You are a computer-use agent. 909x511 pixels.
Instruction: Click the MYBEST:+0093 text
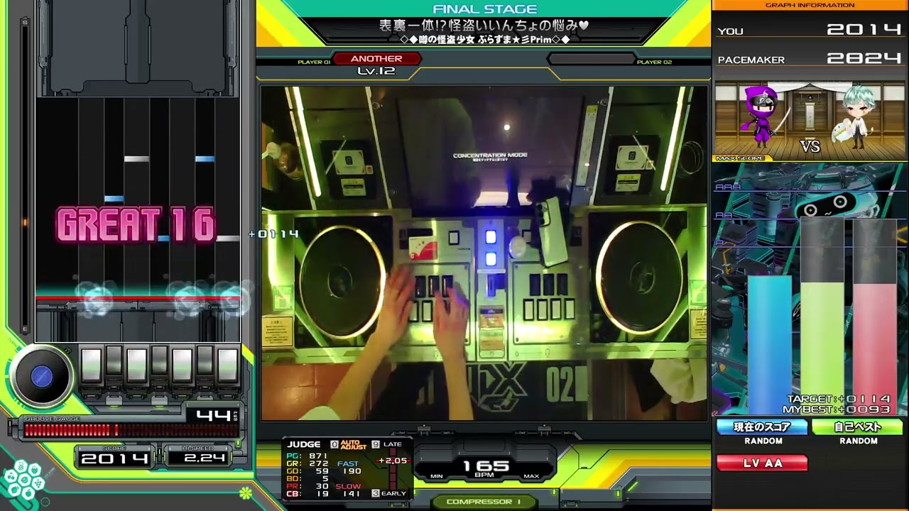tap(836, 410)
